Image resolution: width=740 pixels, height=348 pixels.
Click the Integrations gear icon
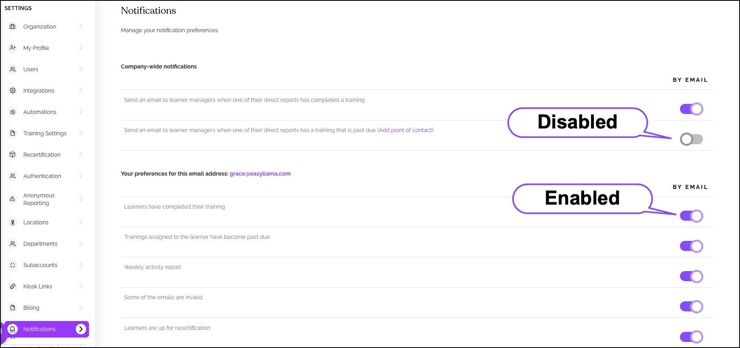(13, 91)
